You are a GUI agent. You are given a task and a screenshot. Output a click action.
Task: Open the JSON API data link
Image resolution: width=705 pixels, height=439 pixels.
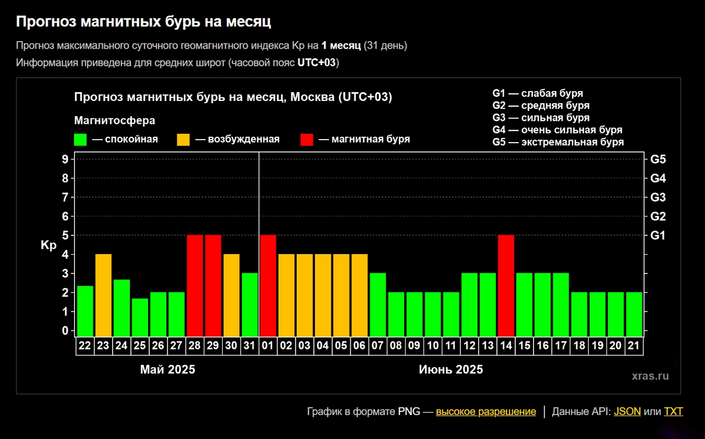(x=627, y=411)
